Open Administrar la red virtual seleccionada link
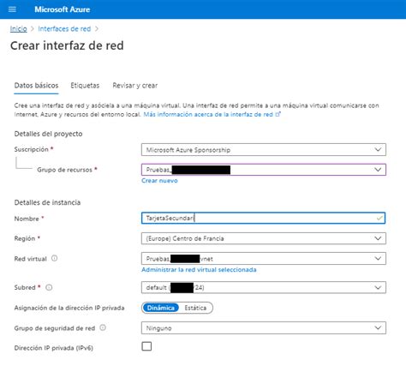The image size is (406, 366). (199, 270)
